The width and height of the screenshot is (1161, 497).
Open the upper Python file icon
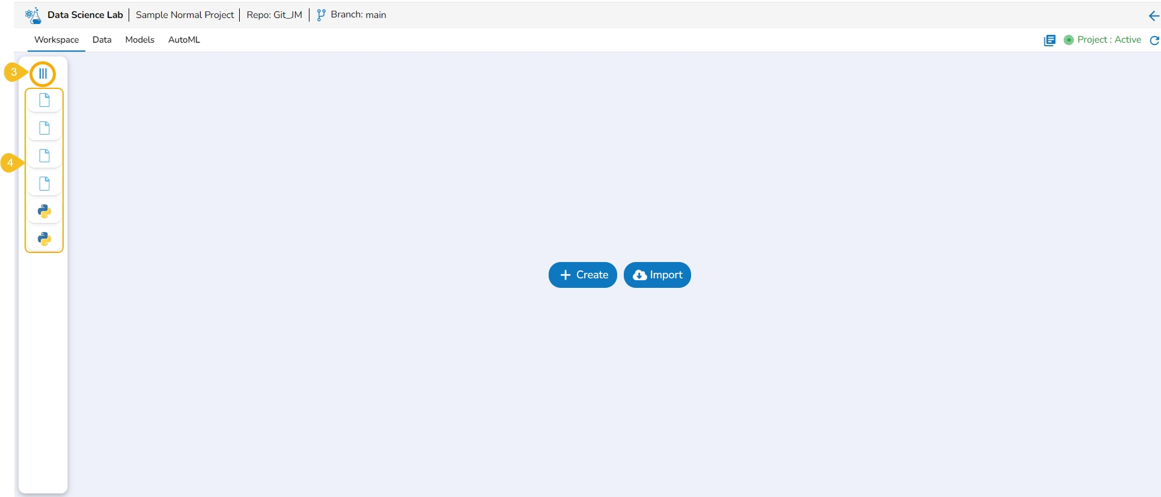click(44, 211)
